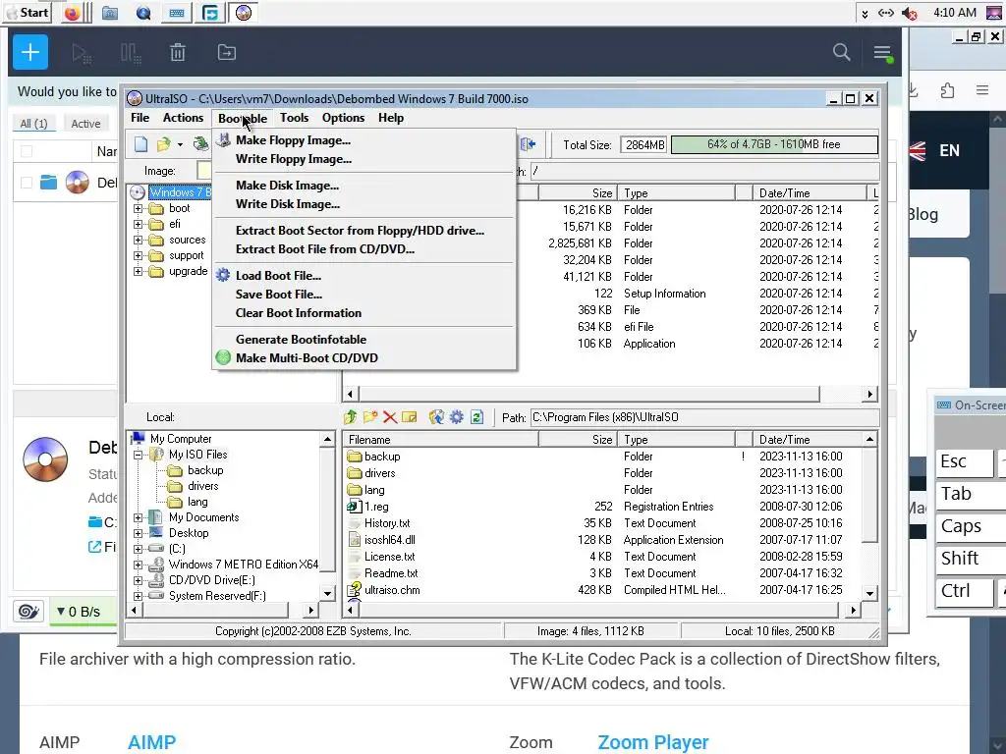Click the exit-door icon left of Total Size
The width and height of the screenshot is (1006, 754).
[528, 144]
